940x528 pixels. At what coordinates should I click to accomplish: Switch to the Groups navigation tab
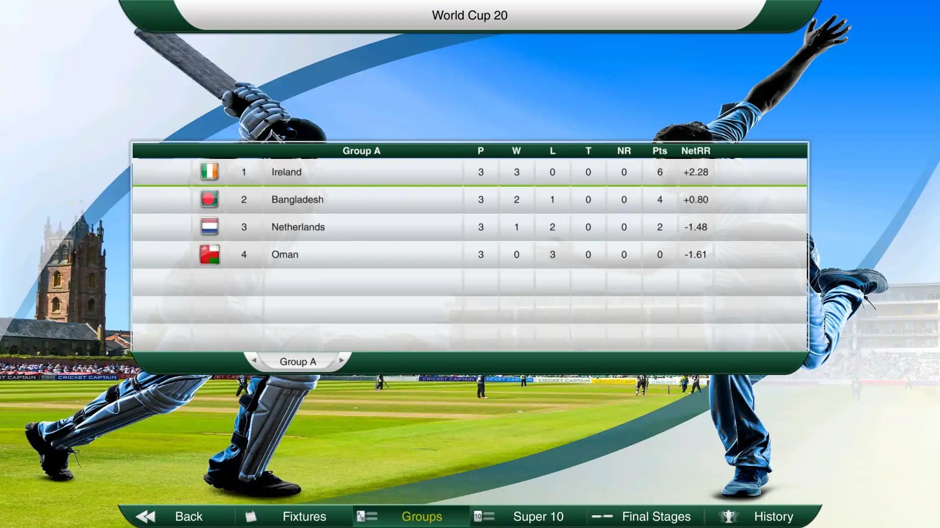[421, 516]
